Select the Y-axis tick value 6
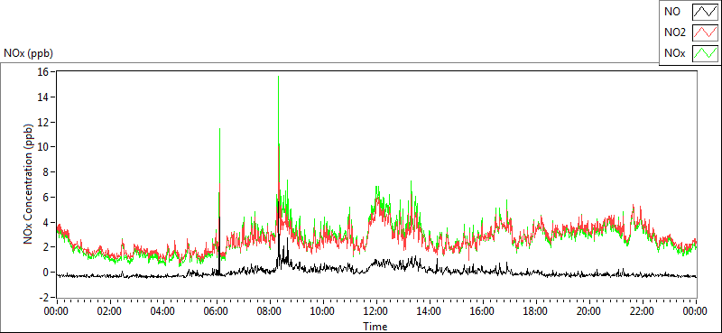Screen dimensions: 722x333 click(46, 197)
